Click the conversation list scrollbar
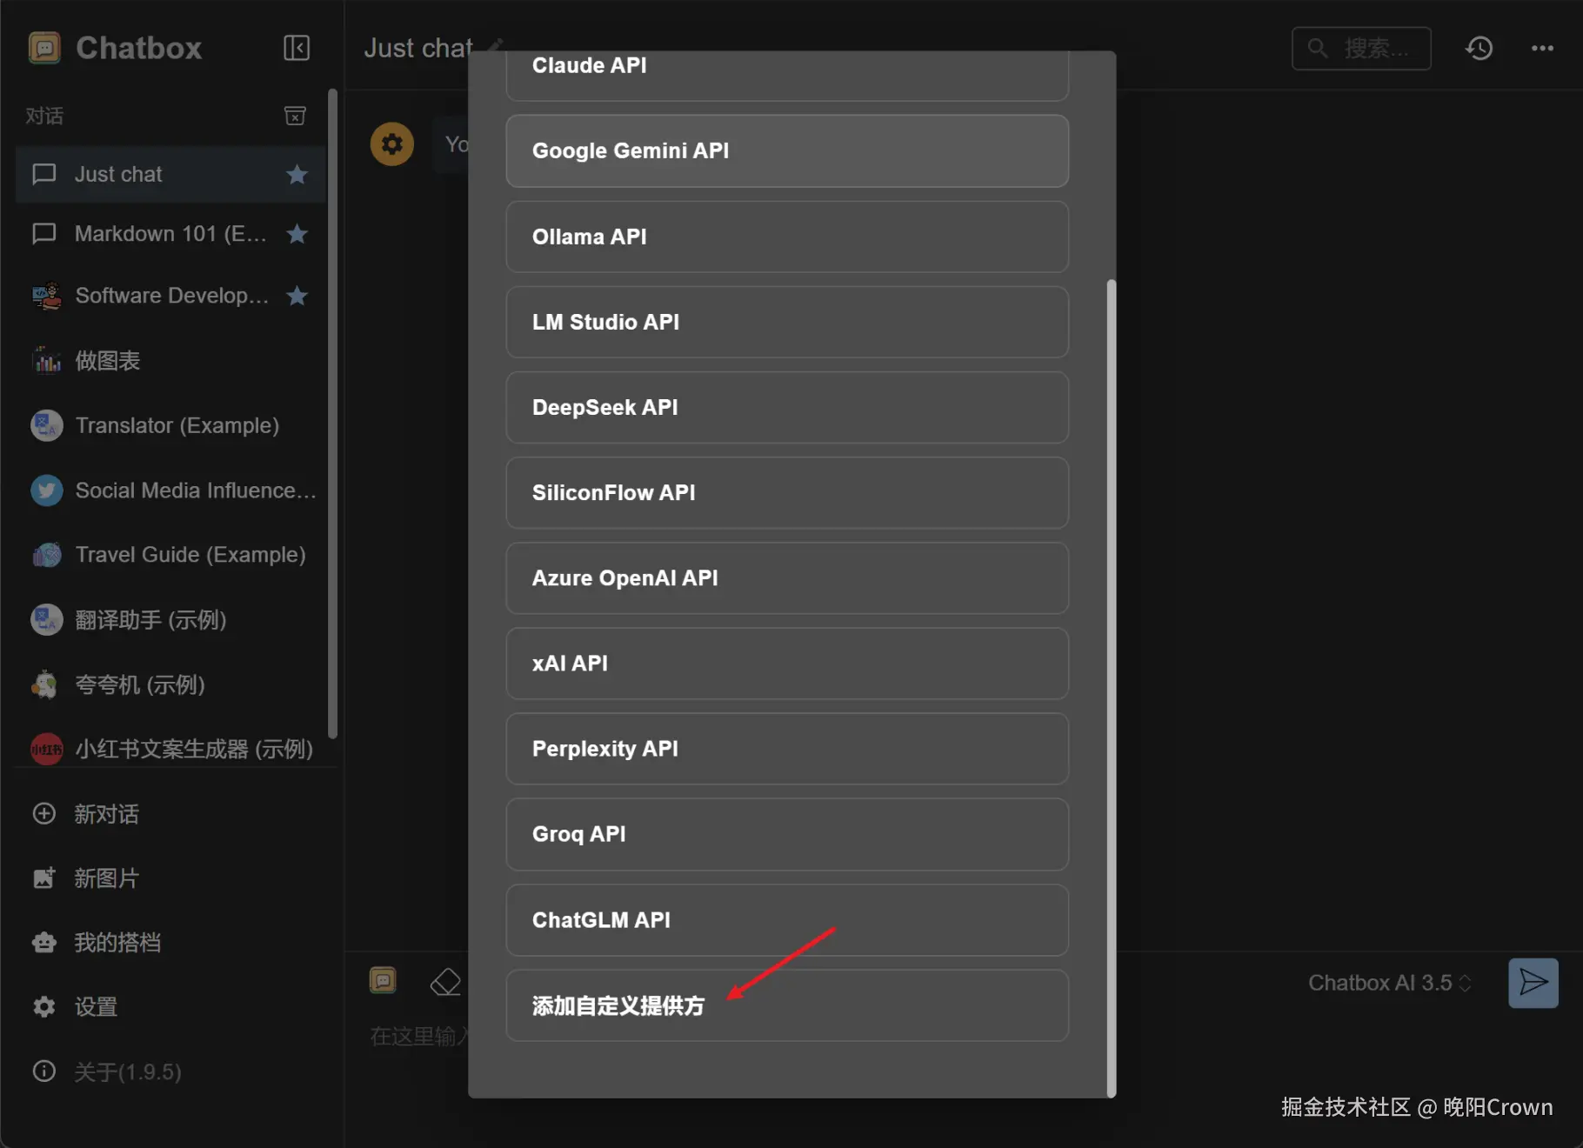The image size is (1583, 1148). point(332,413)
